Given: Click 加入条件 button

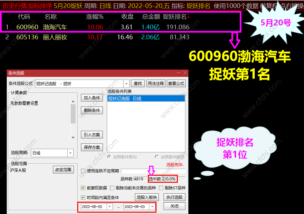Looking at the screenshot, I should point(92,98).
